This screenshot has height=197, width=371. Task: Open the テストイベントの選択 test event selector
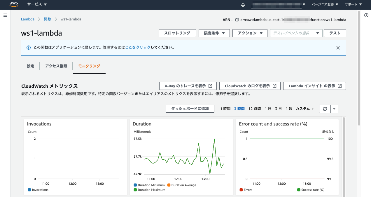296,33
